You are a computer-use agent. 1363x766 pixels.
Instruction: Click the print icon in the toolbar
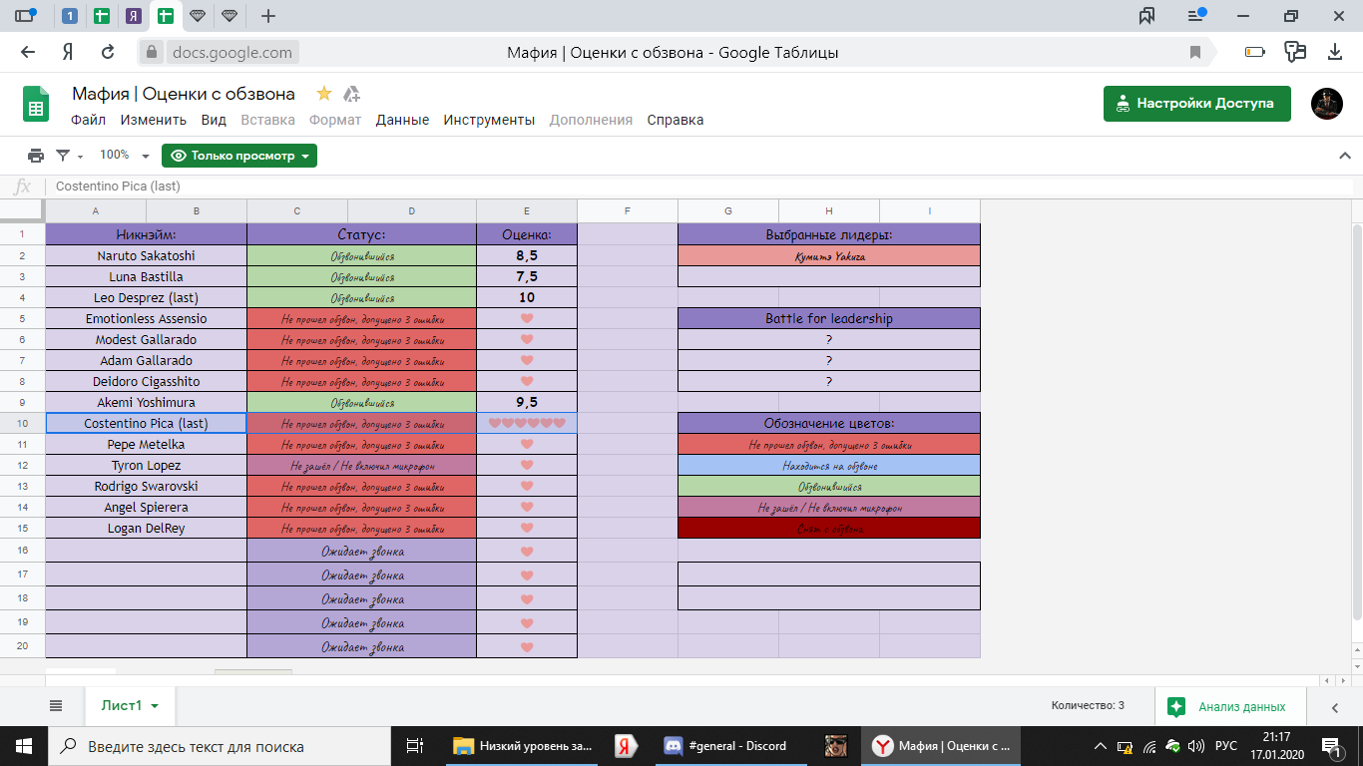point(36,156)
